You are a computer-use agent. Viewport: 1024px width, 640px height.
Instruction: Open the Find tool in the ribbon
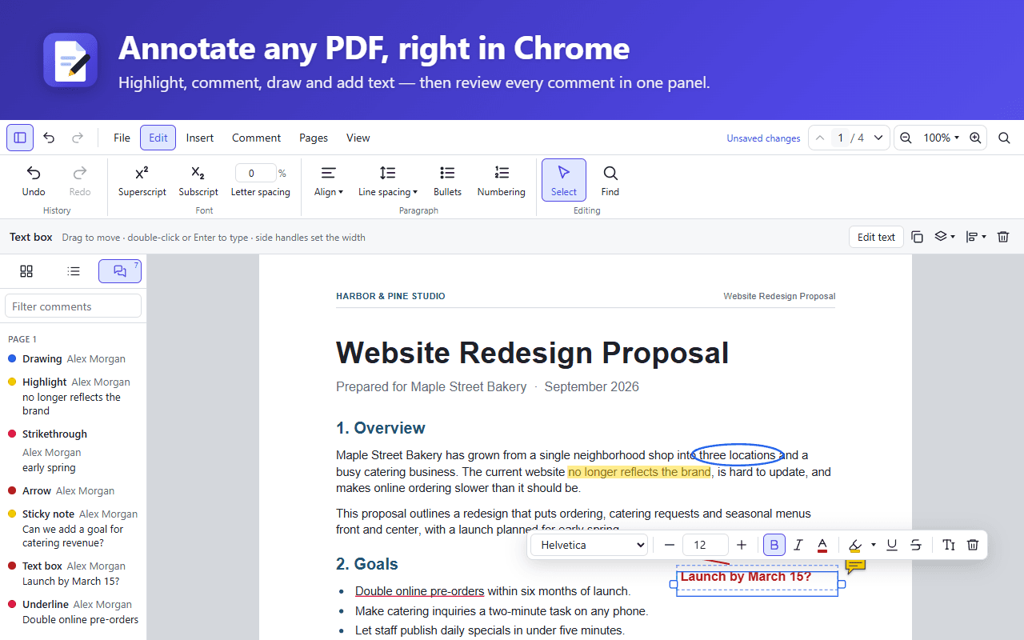(x=610, y=180)
